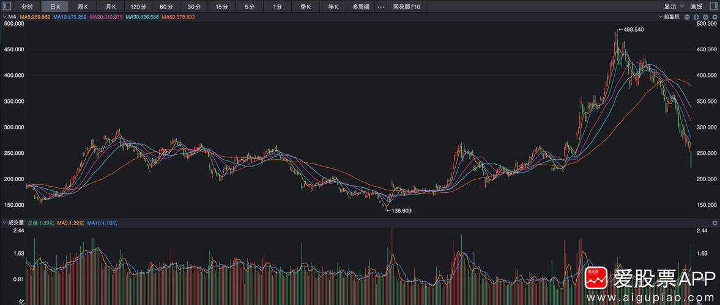Screen dimensions: 720x305
Task: Expand the 显示 display dropdown
Action: 674,7
